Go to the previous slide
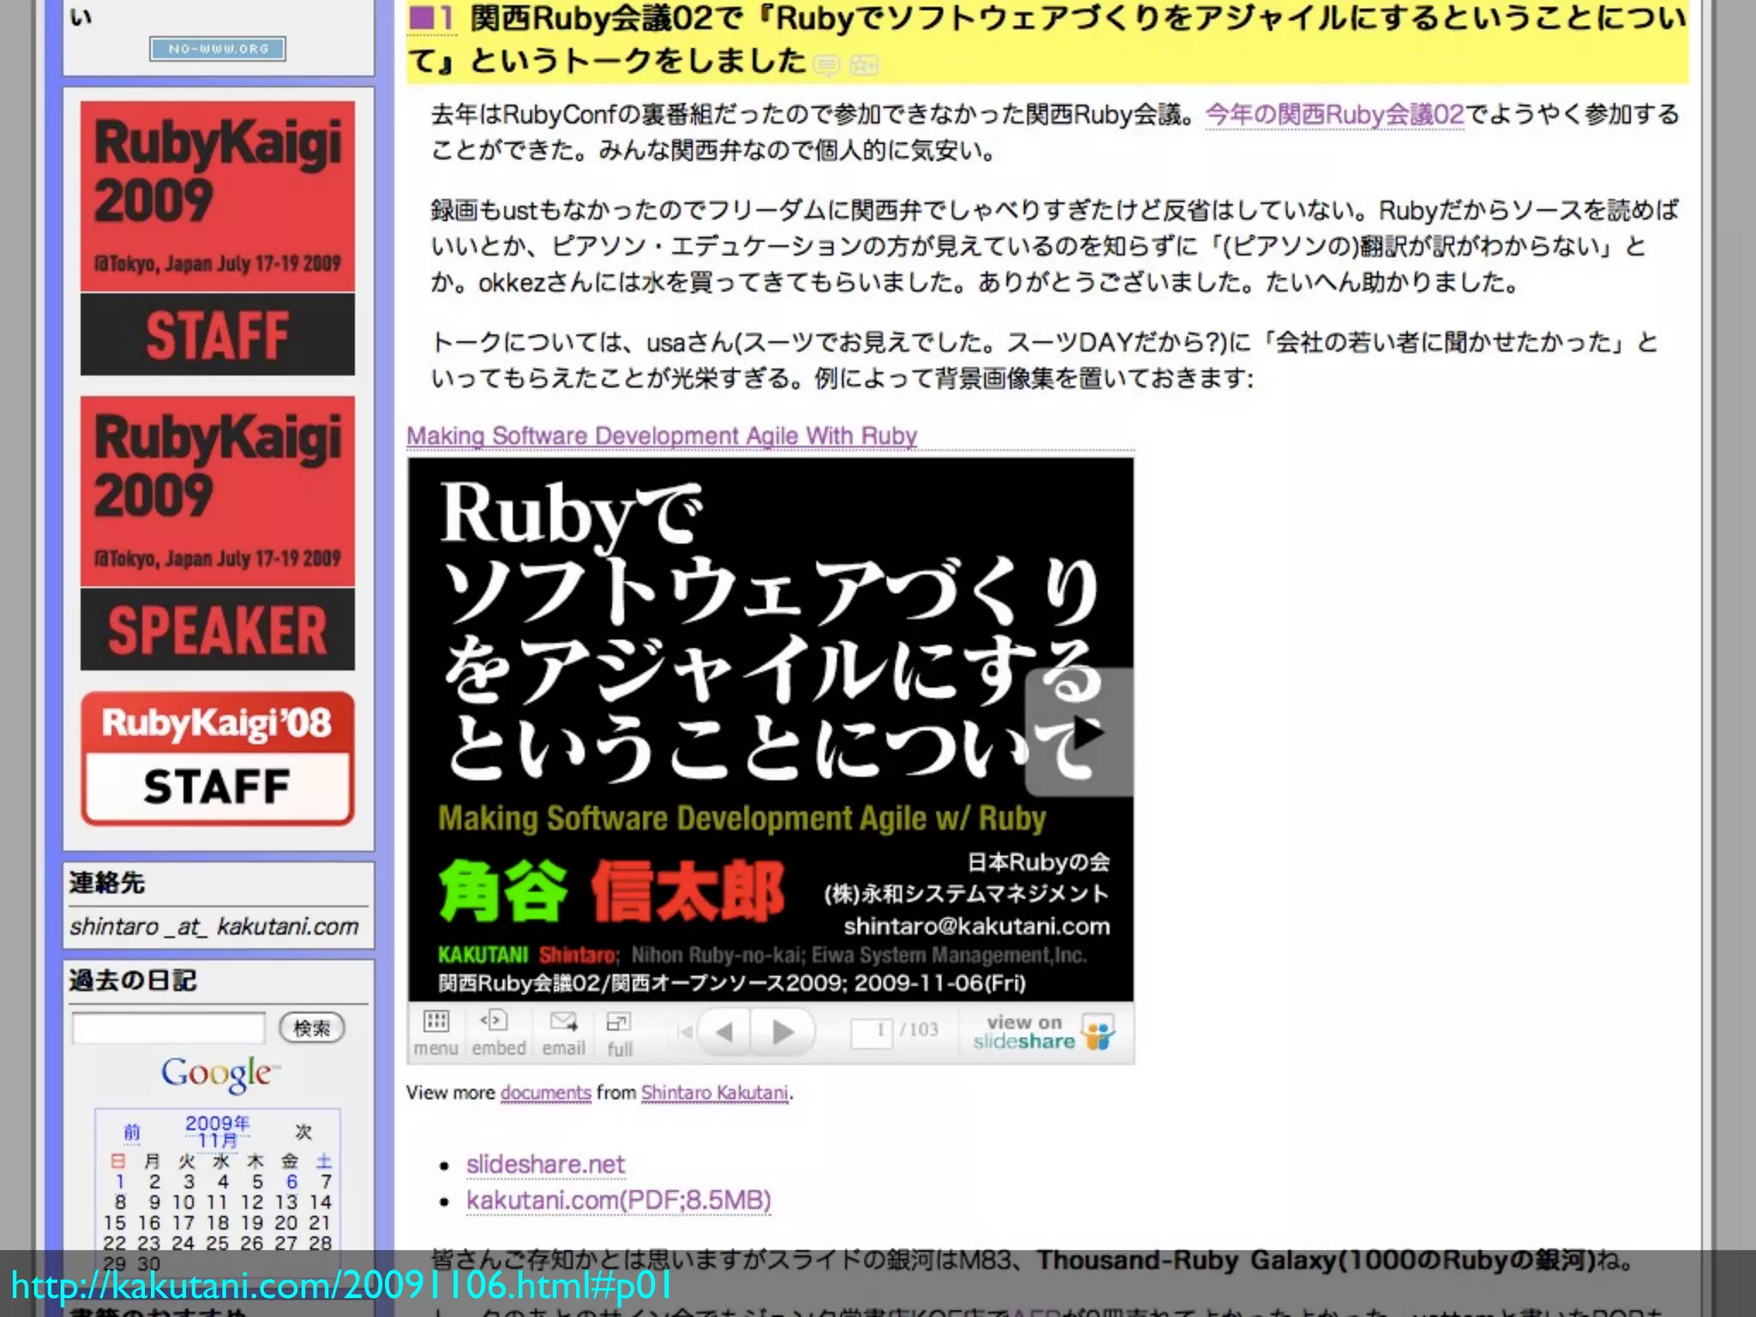This screenshot has height=1317, width=1756. [724, 1031]
